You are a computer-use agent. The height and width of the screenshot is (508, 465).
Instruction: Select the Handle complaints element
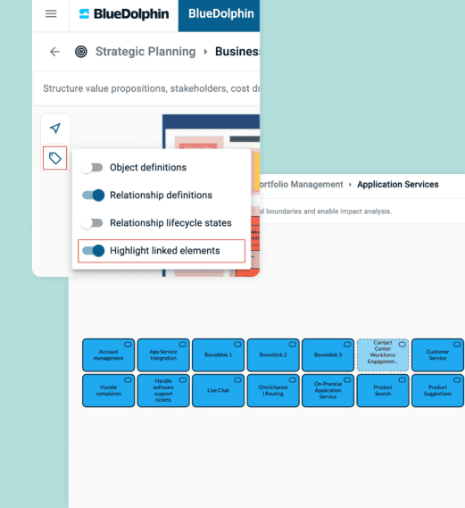pos(109,390)
